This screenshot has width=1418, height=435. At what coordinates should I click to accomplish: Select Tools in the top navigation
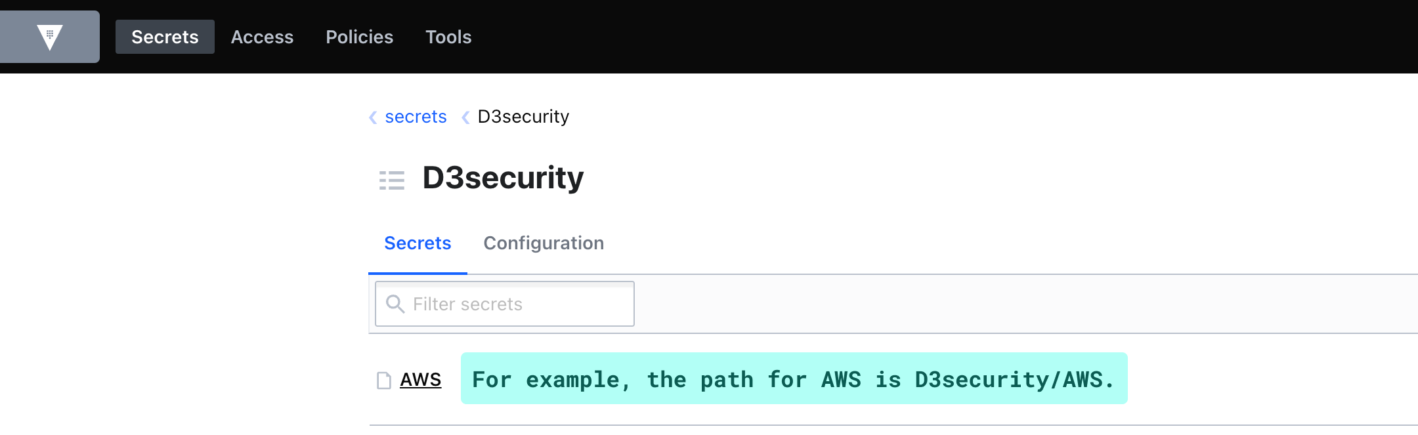[448, 37]
